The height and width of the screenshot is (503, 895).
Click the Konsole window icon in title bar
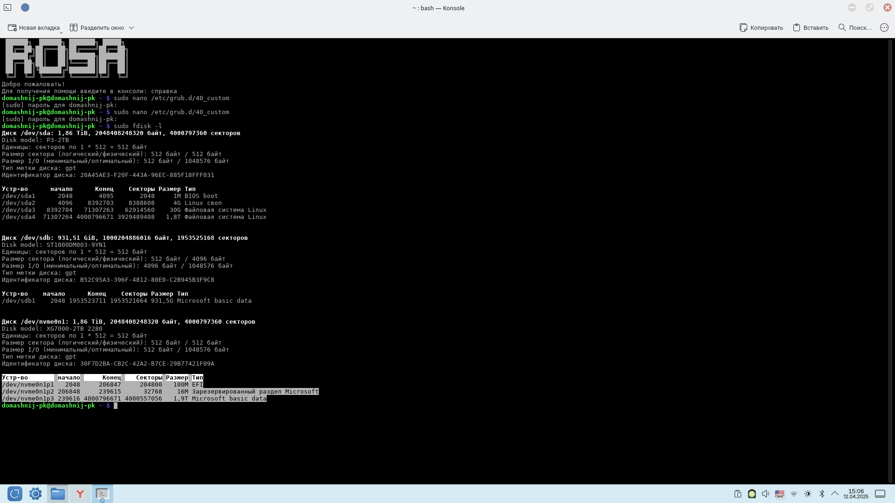point(7,7)
